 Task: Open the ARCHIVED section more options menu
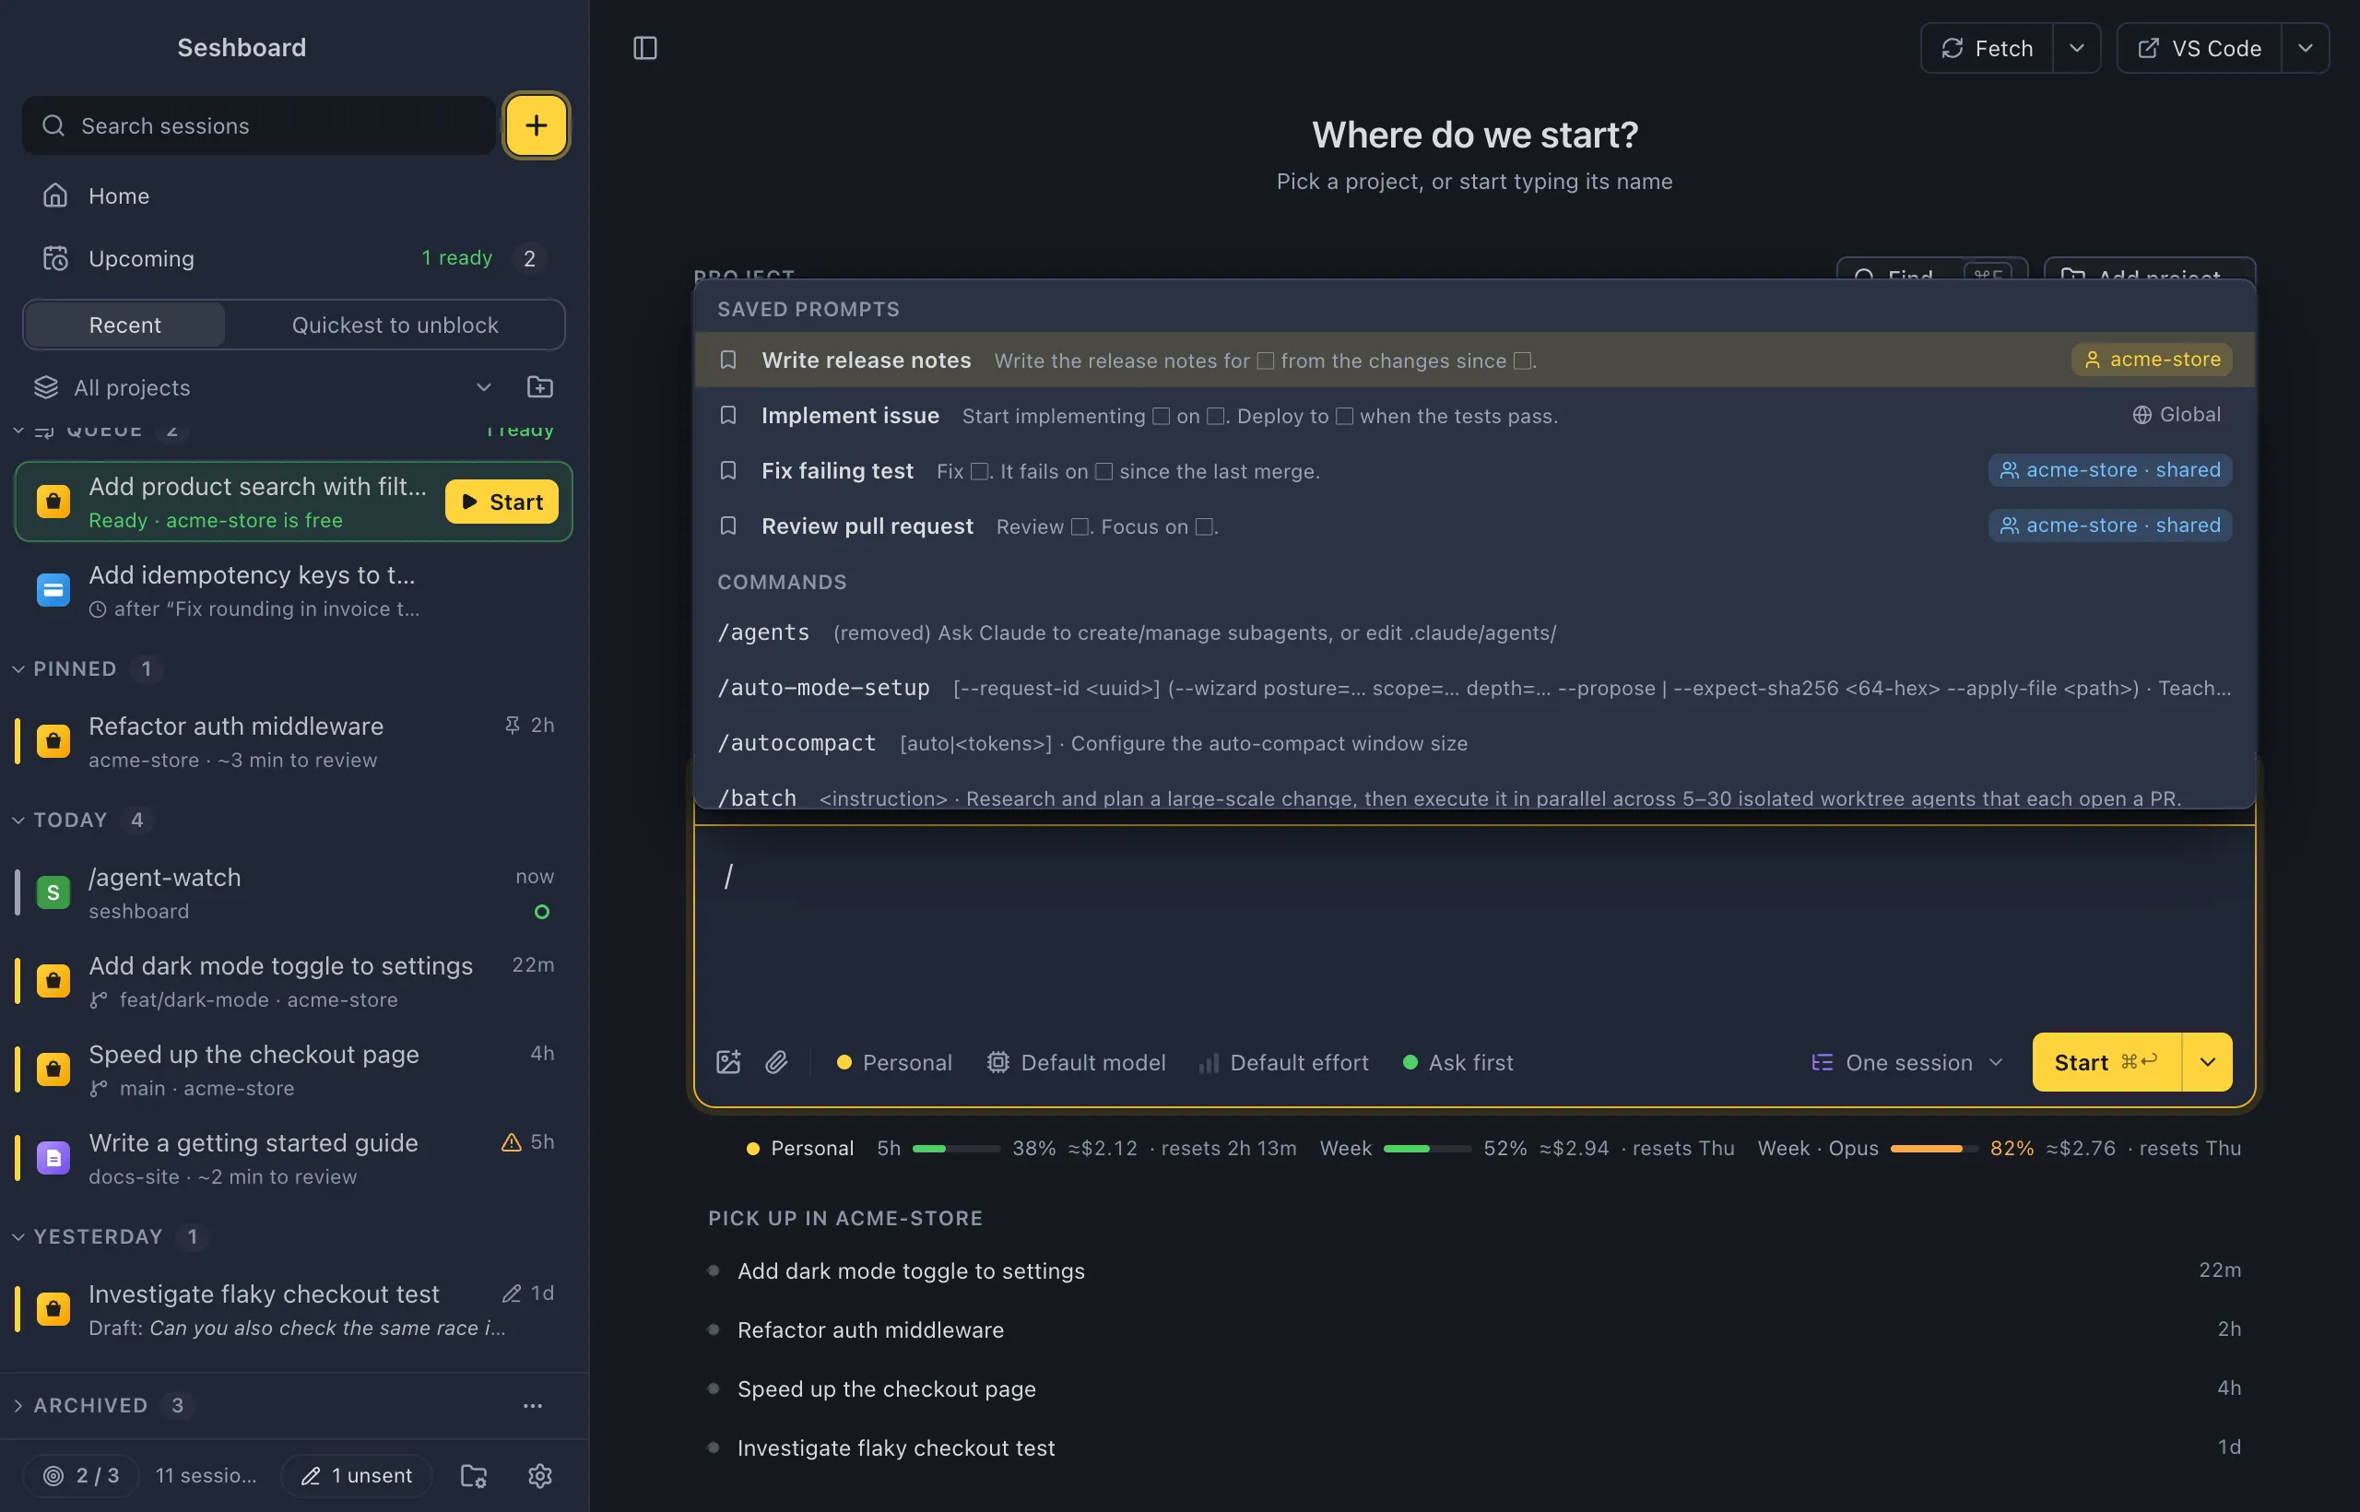(x=532, y=1406)
